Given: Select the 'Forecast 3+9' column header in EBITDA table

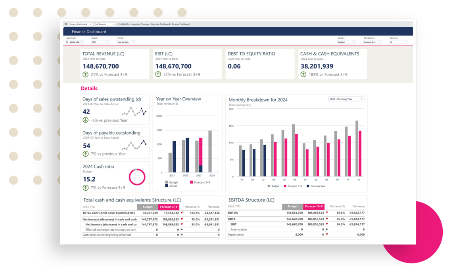Looking at the screenshot, I should click(x=314, y=206).
